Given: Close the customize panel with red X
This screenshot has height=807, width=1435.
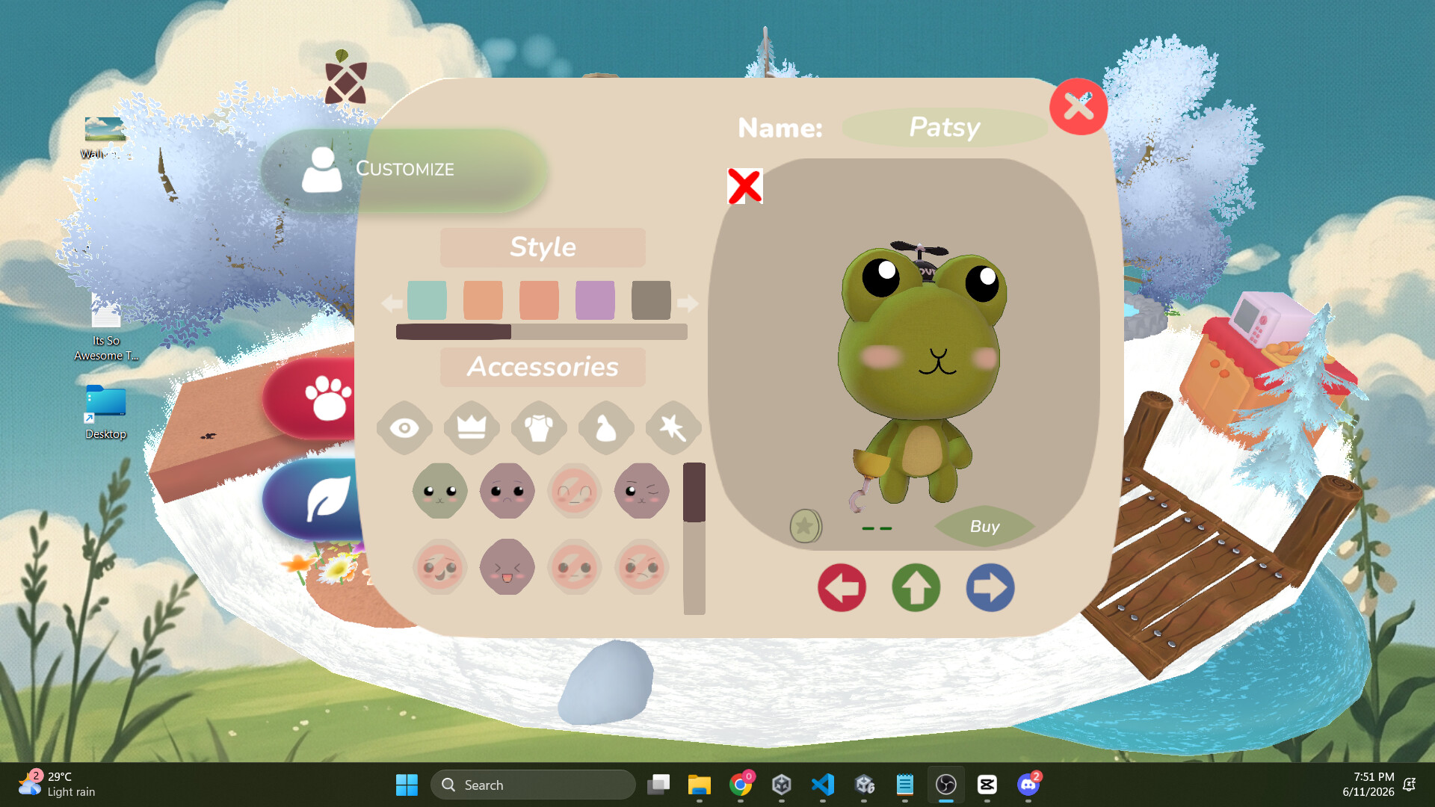Looking at the screenshot, I should coord(1078,107).
